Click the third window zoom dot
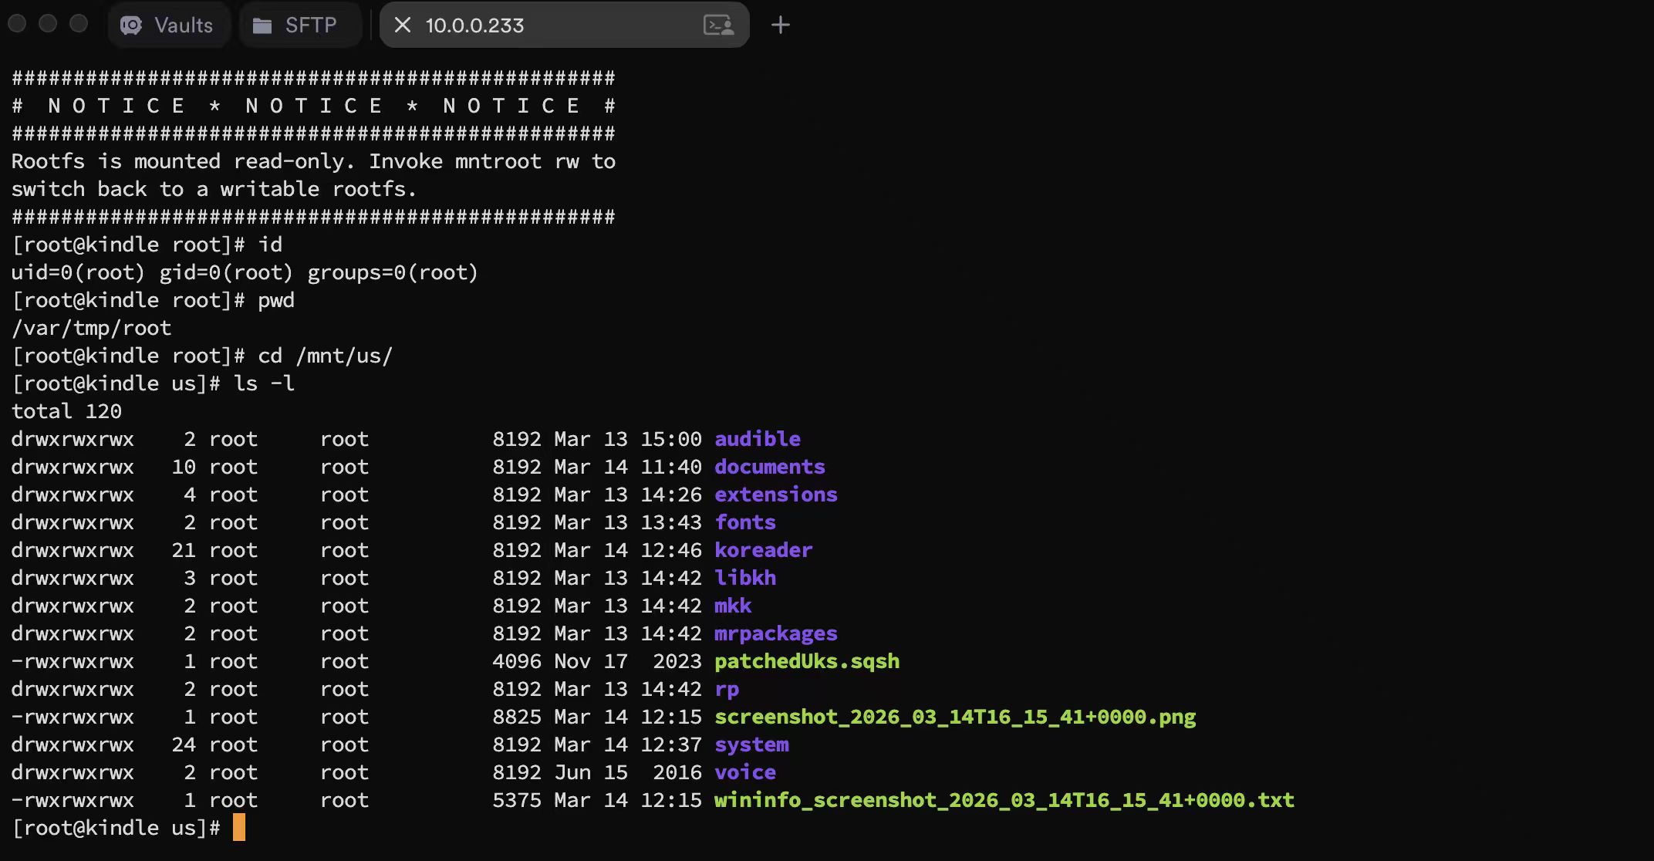Screen dimensions: 1654x861 coord(79,23)
